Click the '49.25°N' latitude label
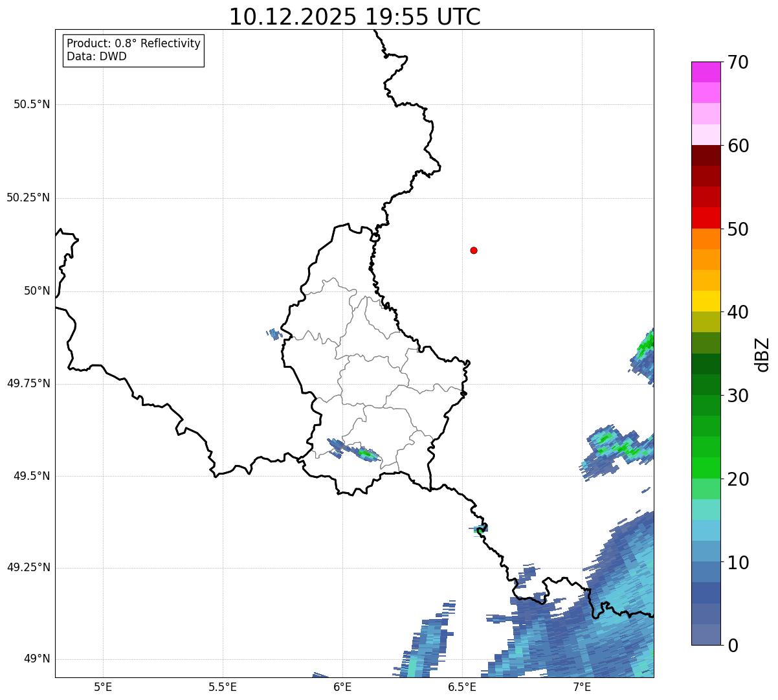 (28, 568)
